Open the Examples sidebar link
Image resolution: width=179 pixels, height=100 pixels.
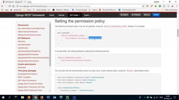coord(22,67)
